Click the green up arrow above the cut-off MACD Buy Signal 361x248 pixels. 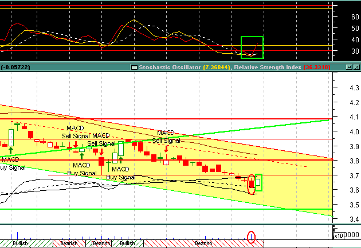pos(10,150)
